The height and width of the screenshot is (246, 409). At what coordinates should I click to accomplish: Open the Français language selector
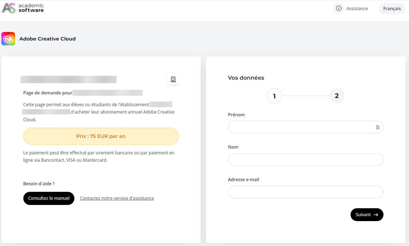[x=392, y=8]
